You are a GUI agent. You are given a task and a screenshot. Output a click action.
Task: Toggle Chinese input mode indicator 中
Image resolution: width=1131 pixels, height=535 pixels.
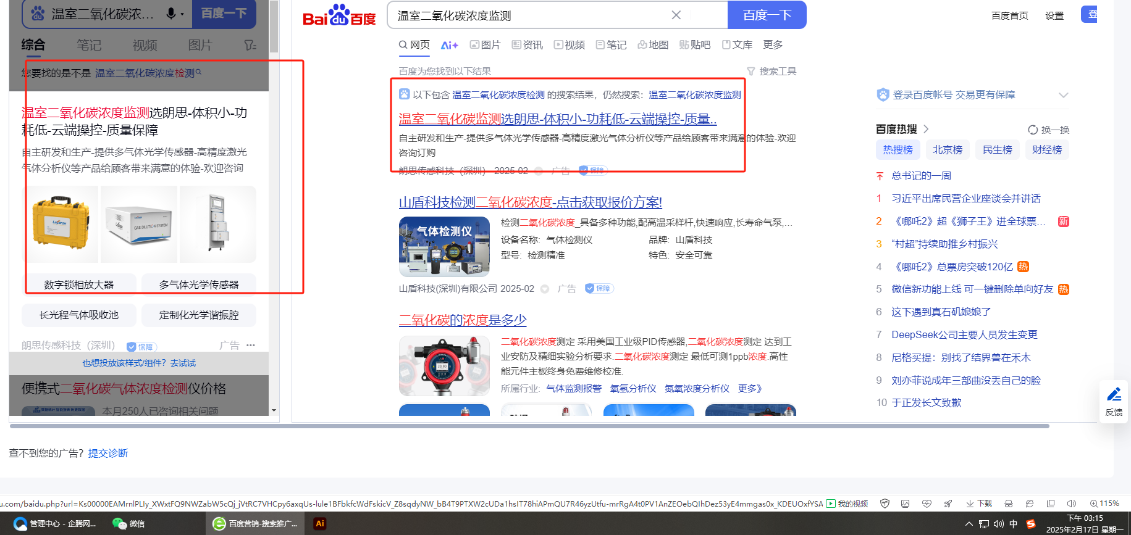pos(1013,524)
